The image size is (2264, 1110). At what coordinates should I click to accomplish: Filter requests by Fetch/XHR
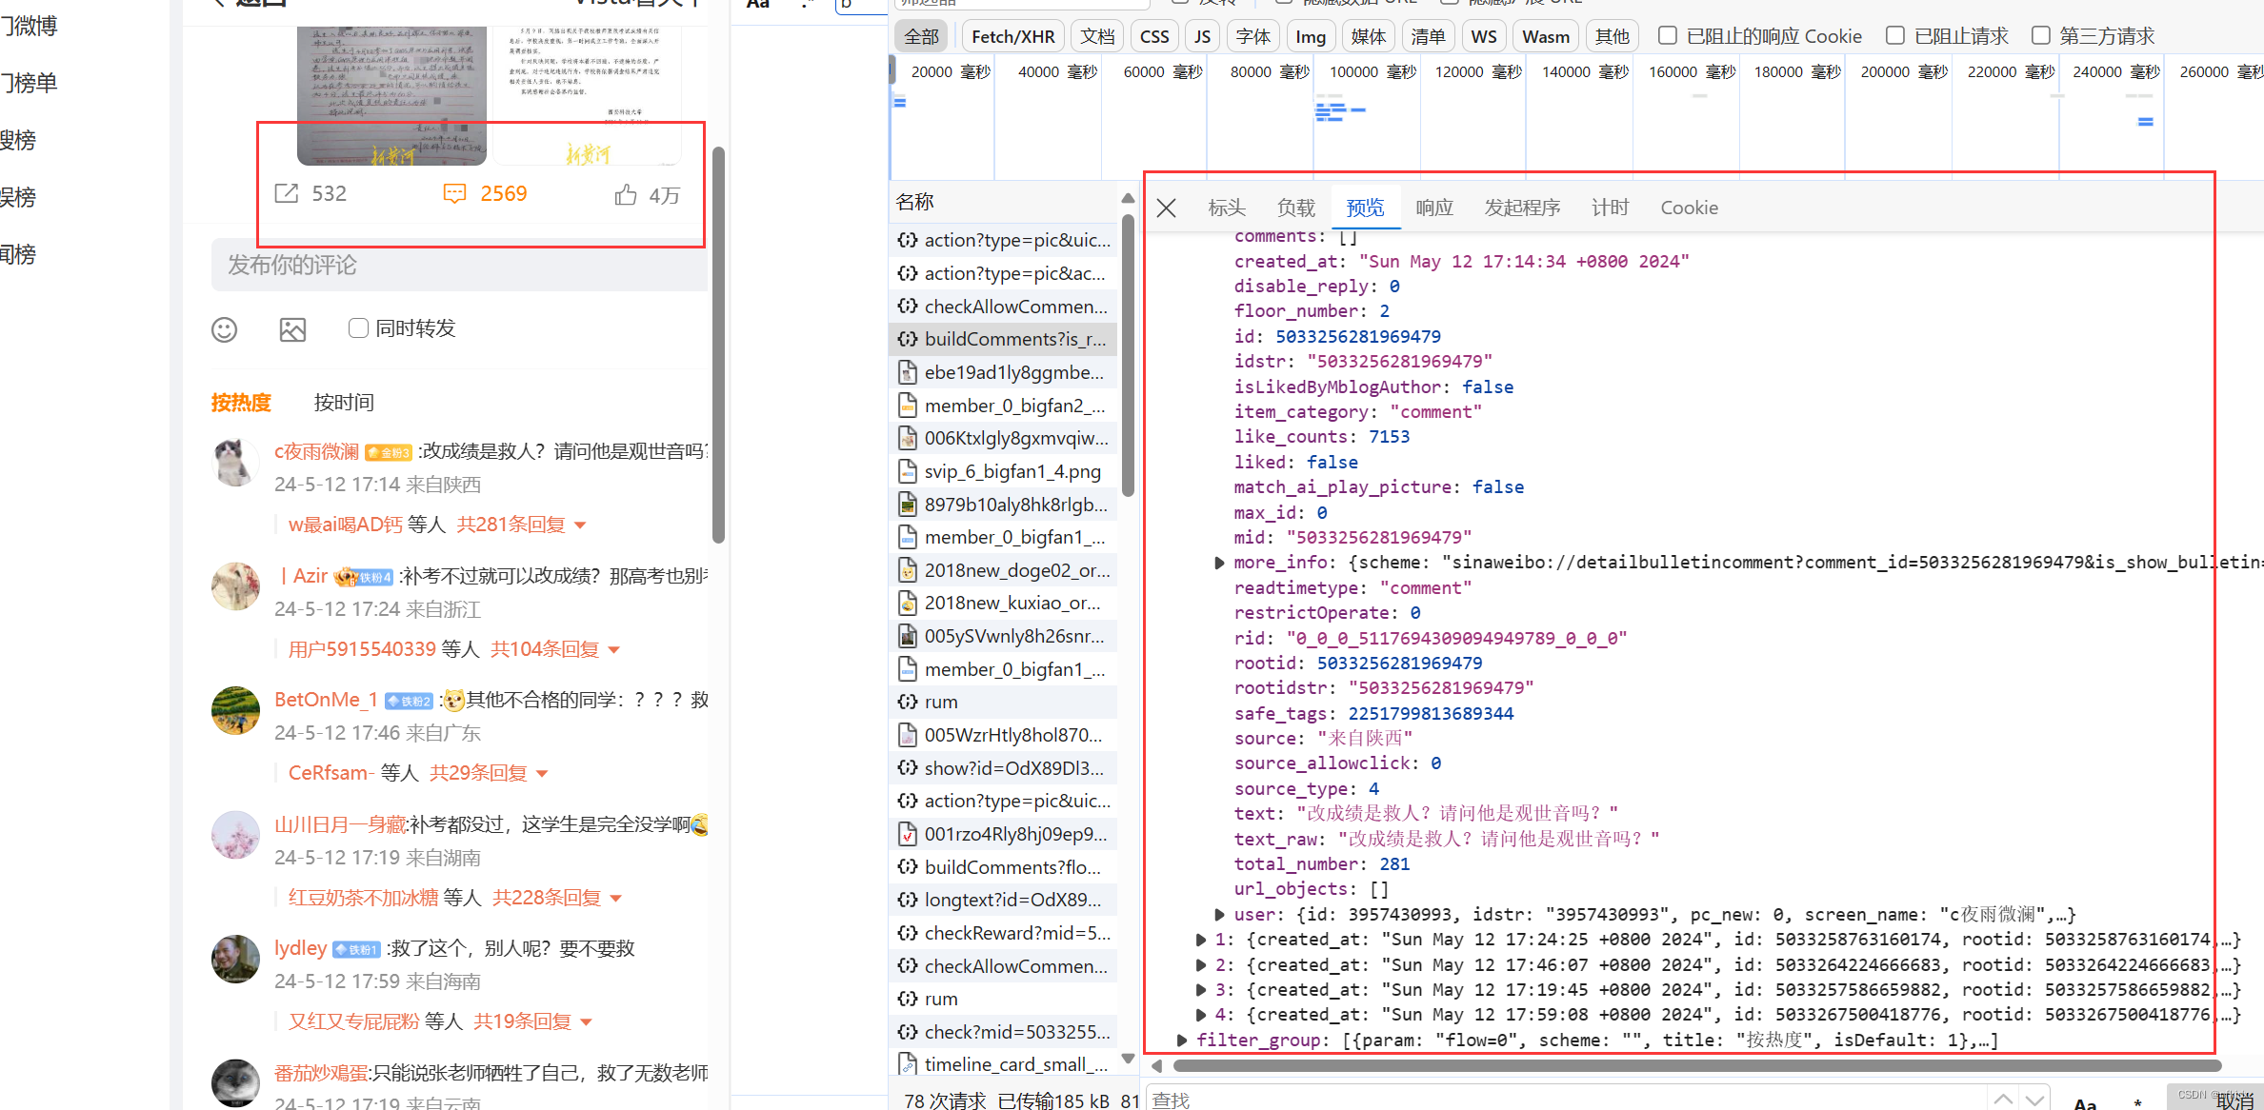[1012, 36]
